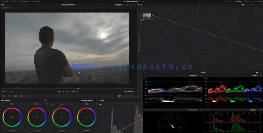263x133 pixels.
Task: Open the Clip node-mode dropdown
Action: (x=243, y=5)
